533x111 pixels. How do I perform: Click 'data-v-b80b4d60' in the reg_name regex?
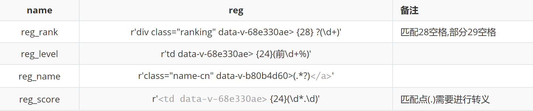point(252,76)
